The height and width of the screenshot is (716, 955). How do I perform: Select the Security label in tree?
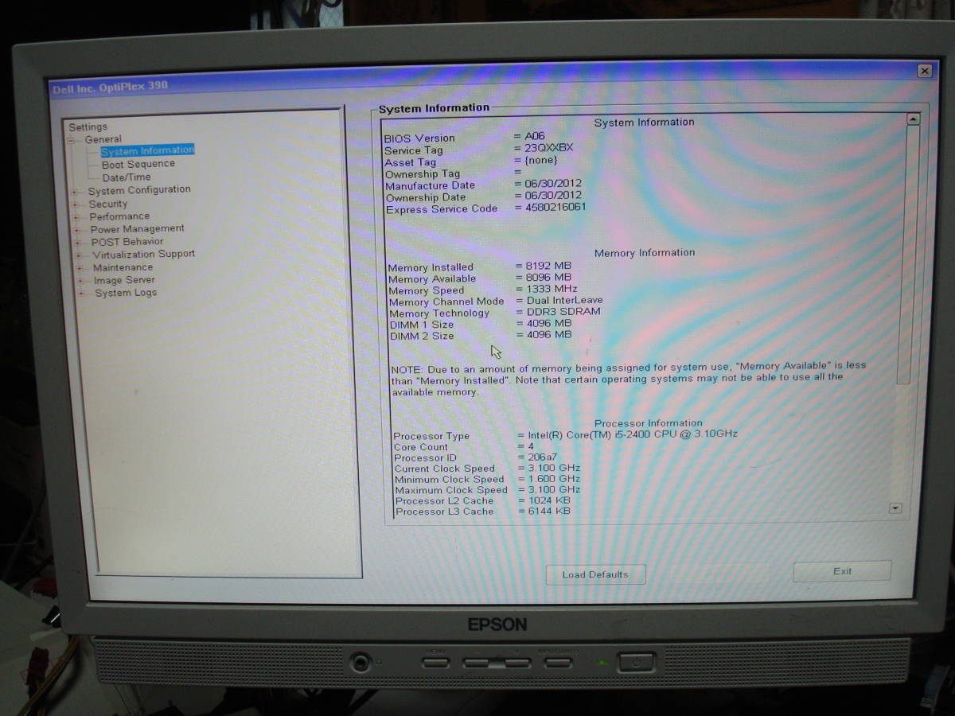(x=108, y=204)
